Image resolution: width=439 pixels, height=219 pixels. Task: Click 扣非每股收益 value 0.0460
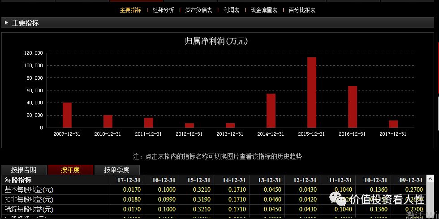coord(272,199)
